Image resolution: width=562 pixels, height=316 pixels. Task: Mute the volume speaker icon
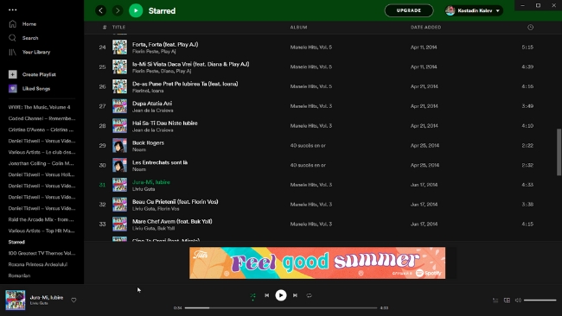[518, 300]
